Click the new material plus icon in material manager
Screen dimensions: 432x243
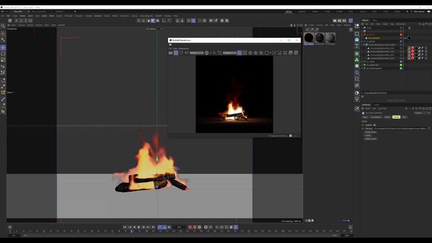click(x=307, y=30)
